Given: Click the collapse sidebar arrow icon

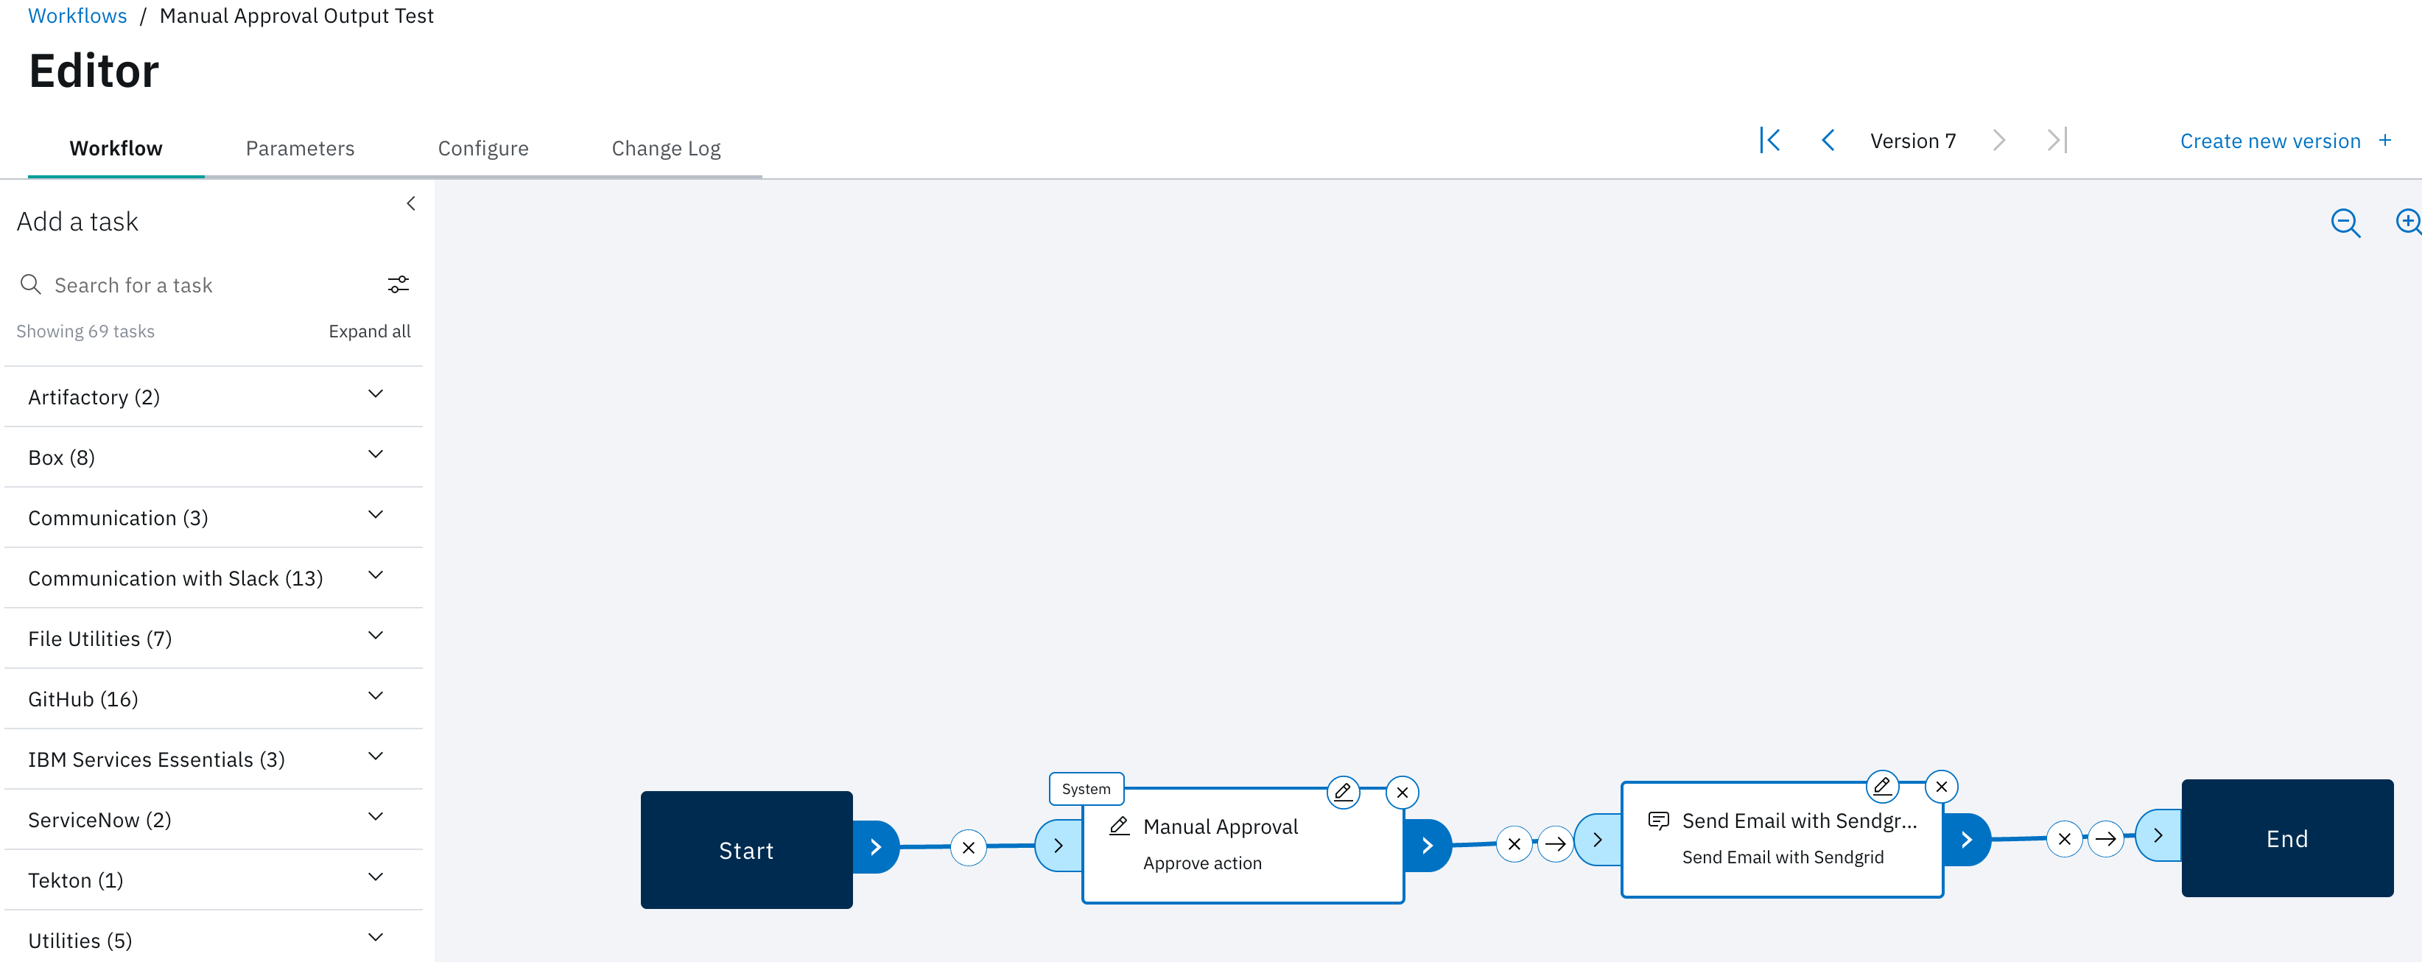Looking at the screenshot, I should click(411, 204).
